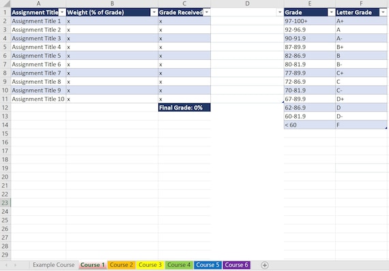This screenshot has height=271, width=389.
Task: Switch to Example Course sheet tab
Action: pos(54,265)
